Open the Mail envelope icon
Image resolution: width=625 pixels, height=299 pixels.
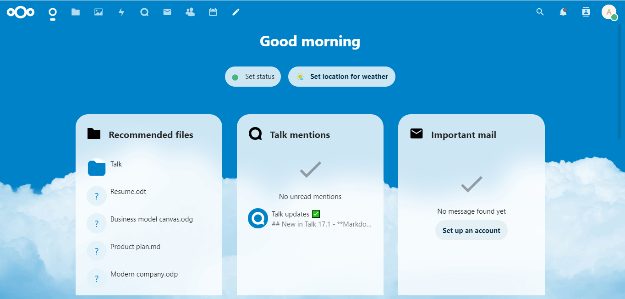(167, 12)
